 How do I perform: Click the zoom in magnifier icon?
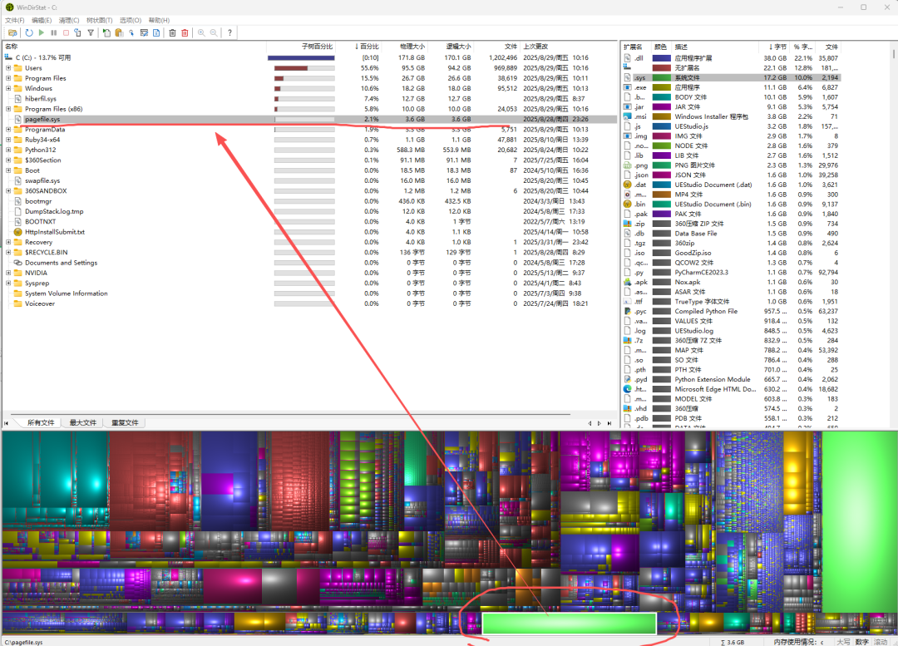tap(201, 32)
